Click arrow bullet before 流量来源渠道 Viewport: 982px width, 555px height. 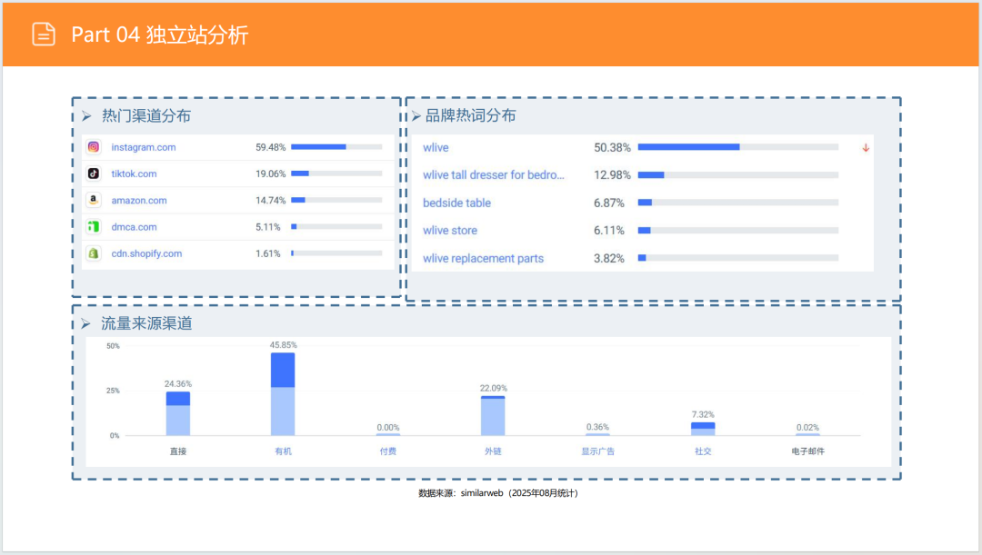tap(85, 323)
